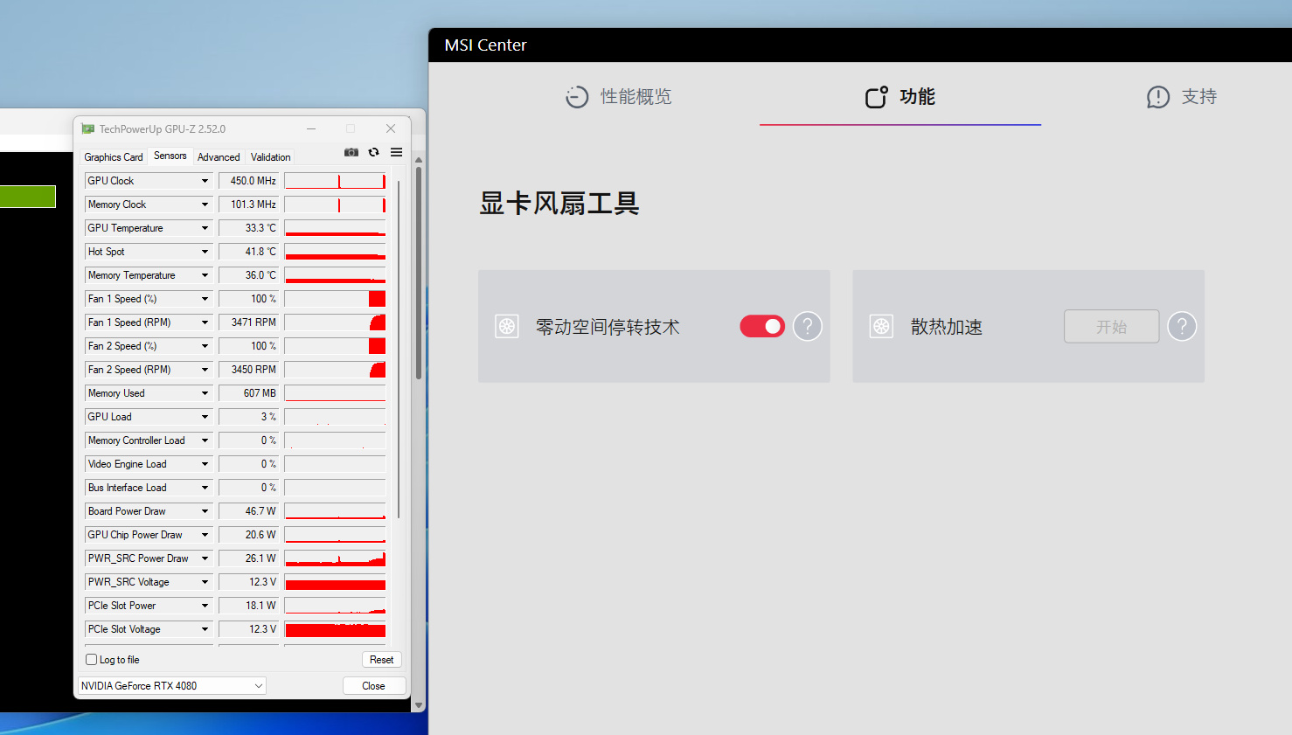Click the Fan 1 Speed (%) history graph
The width and height of the screenshot is (1292, 735).
pyautogui.click(x=335, y=299)
